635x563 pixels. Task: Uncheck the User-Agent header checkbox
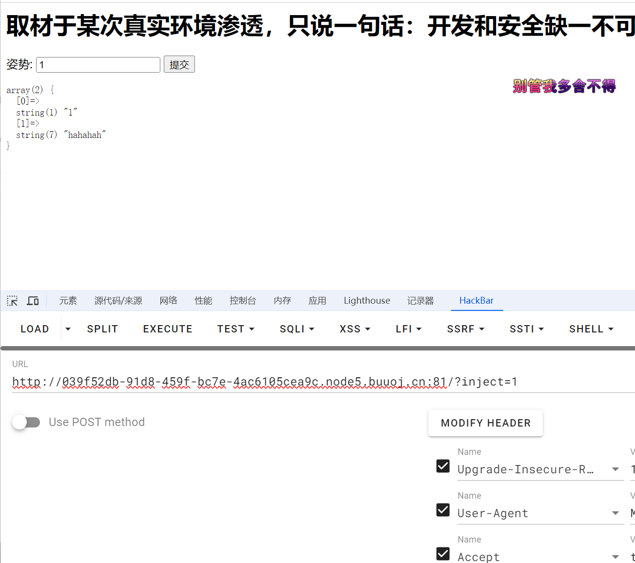(x=443, y=510)
